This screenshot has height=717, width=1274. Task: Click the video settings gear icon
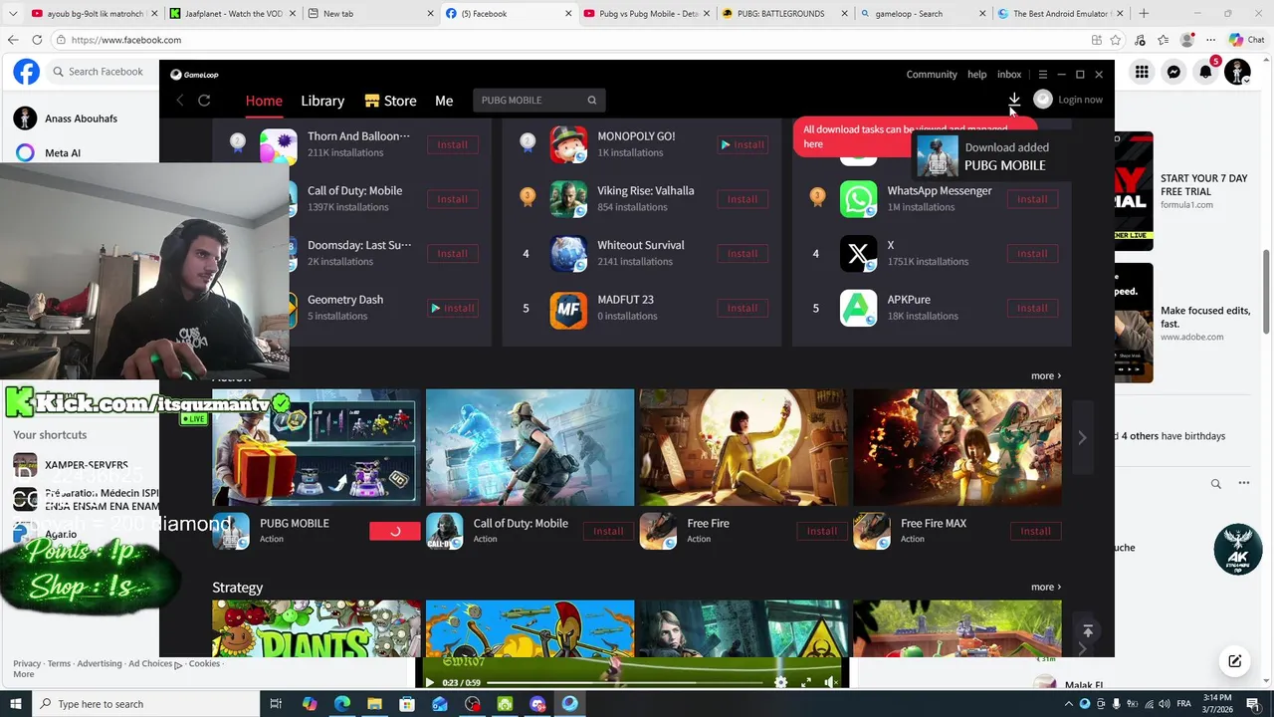point(780,682)
